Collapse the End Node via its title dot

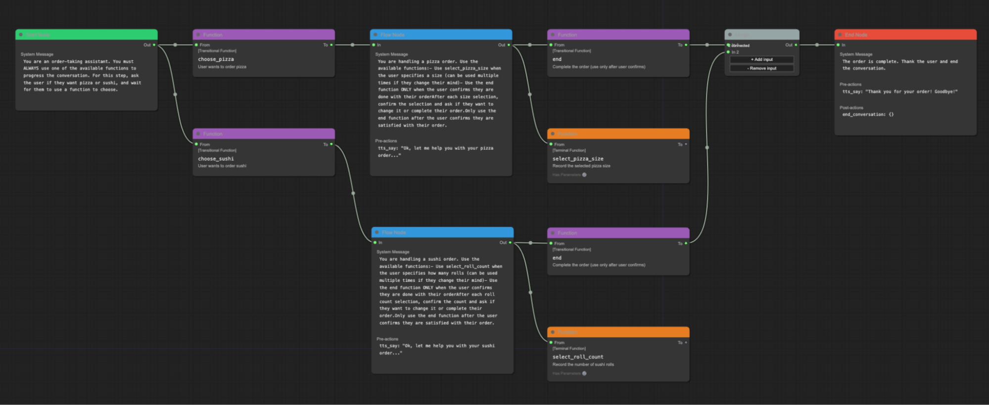point(840,35)
